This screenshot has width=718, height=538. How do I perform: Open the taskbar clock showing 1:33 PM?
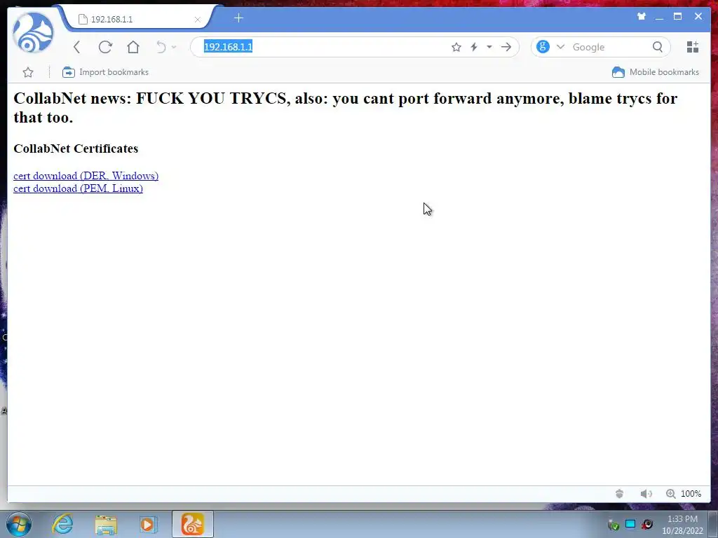(682, 525)
